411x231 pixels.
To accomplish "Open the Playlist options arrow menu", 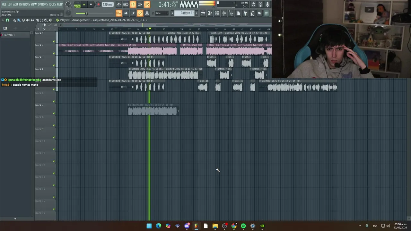I will [x=3, y=20].
